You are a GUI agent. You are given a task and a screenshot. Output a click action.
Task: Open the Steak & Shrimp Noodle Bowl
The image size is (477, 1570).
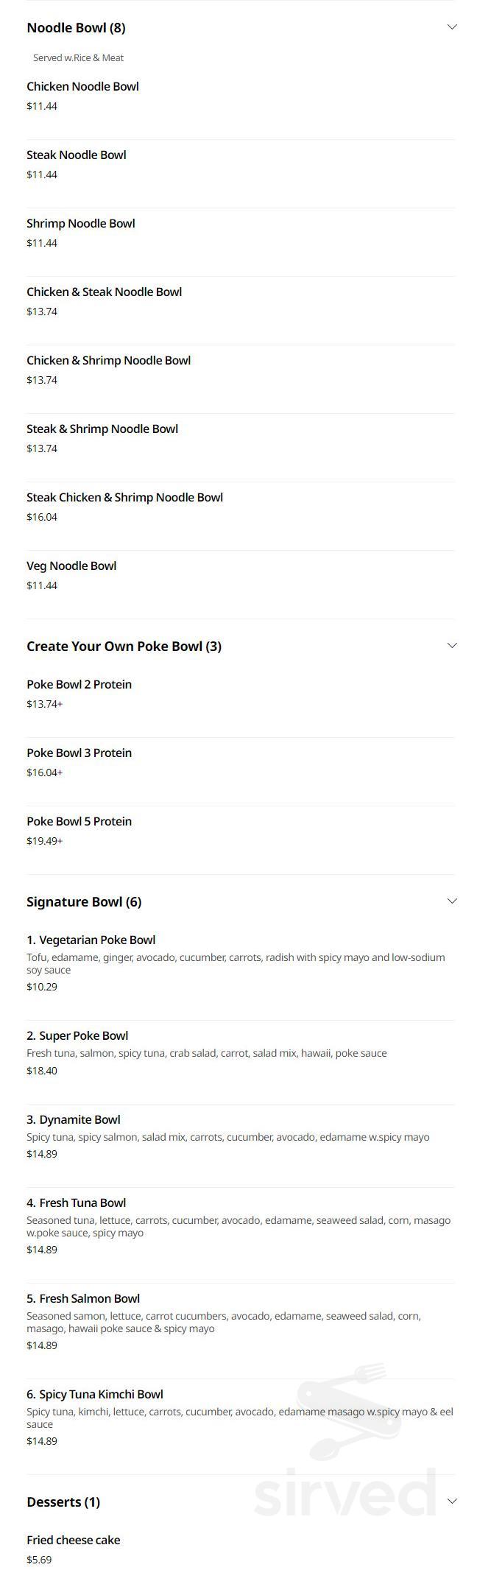click(x=102, y=429)
